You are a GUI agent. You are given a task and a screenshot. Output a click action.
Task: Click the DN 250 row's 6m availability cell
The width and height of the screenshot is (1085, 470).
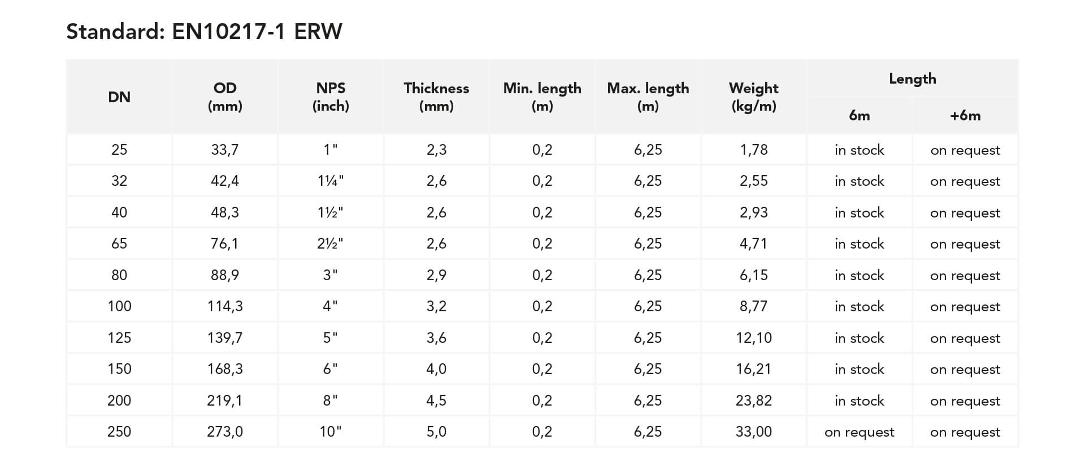click(859, 432)
